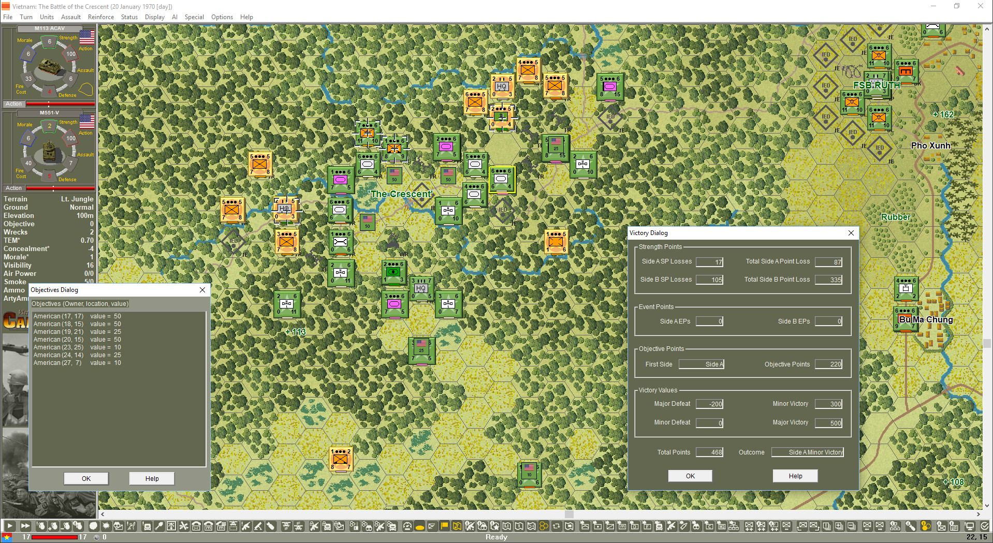
Task: Click the monitor screen icon in toolbar
Action: 970,526
